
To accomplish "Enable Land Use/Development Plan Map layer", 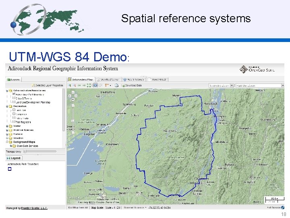I will click(x=14, y=102).
